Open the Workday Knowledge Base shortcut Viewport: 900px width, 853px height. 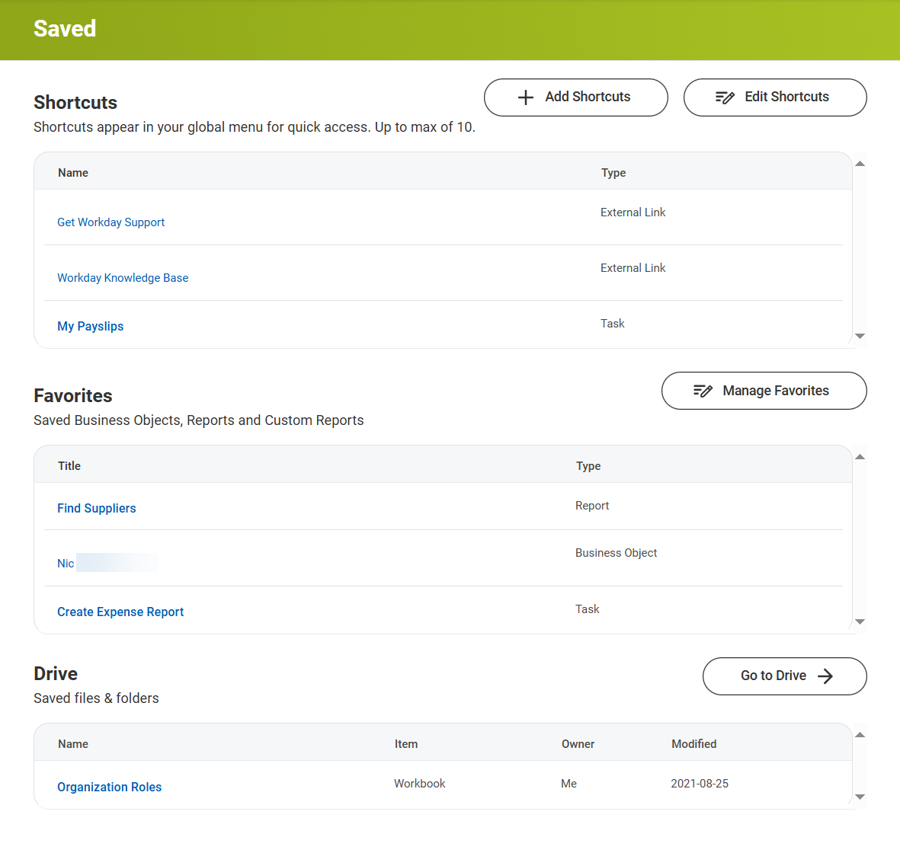pyautogui.click(x=123, y=277)
